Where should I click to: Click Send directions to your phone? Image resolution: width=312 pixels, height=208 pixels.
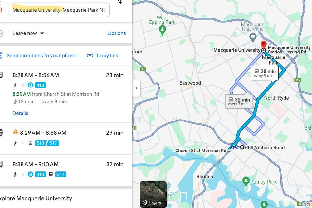(41, 56)
